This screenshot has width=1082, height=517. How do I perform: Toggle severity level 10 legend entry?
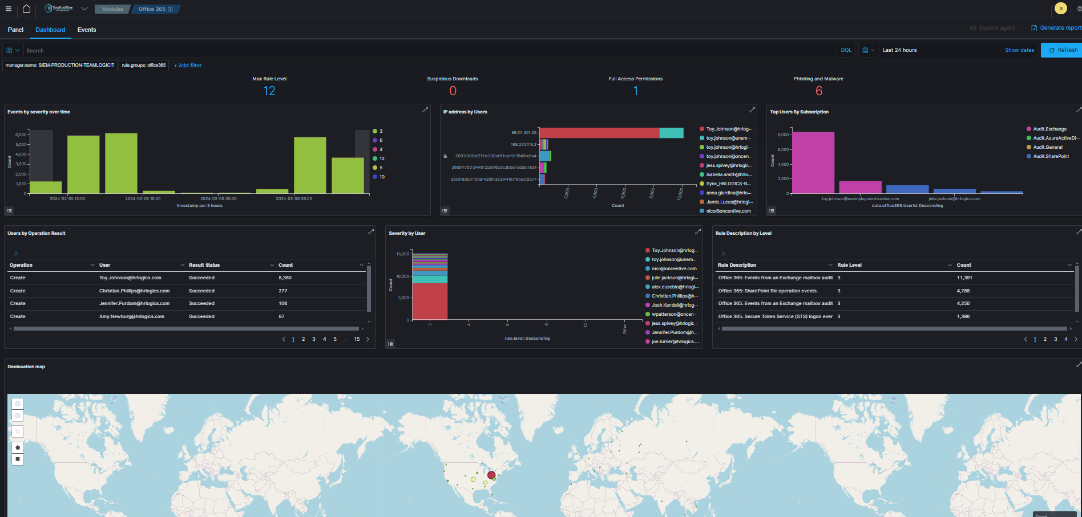(x=382, y=177)
